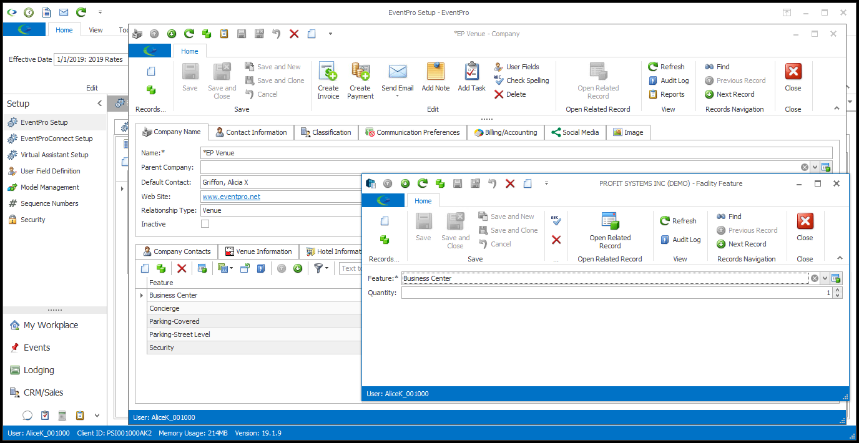Click red X delete icon in features grid toolbar
Screen dimensions: 859x443
(182, 268)
